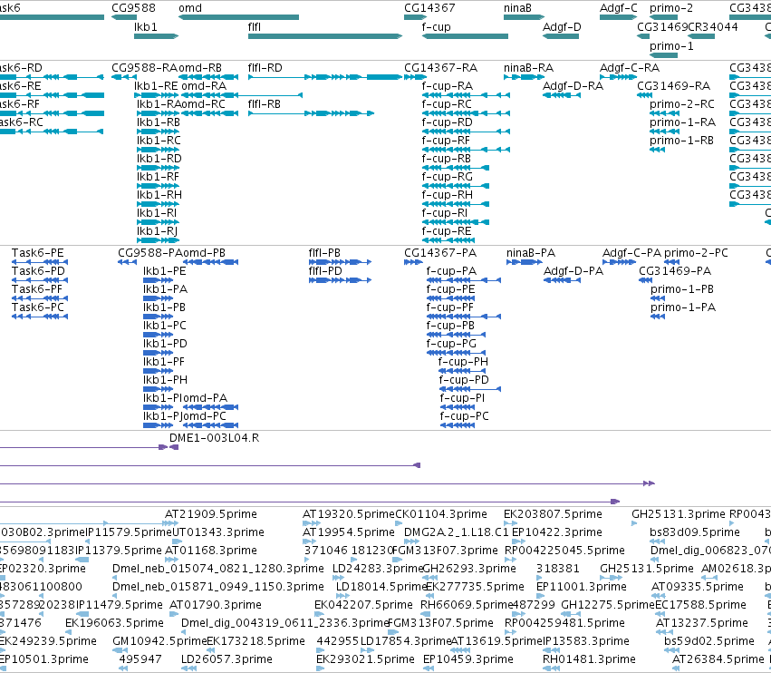This screenshot has height=673, width=771.
Task: Select the flfl-PD protein label
Action: pos(325,271)
